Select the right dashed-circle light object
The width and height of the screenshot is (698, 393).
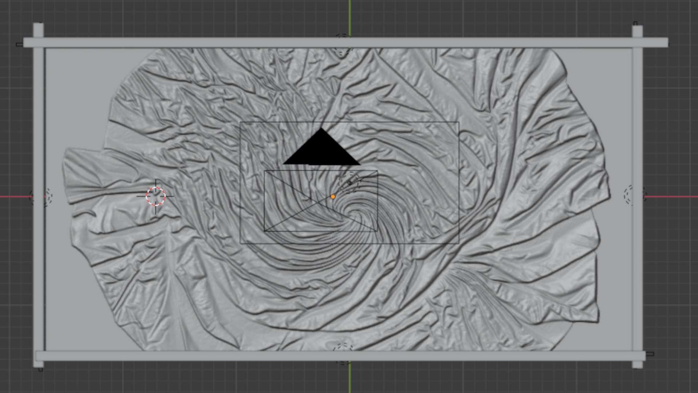coord(635,195)
